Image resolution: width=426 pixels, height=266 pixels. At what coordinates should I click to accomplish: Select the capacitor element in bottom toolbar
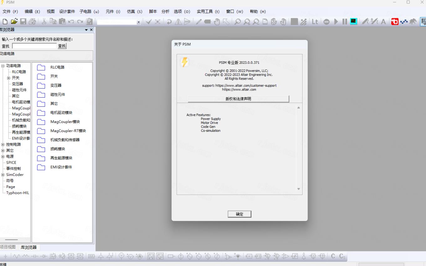click(34, 256)
